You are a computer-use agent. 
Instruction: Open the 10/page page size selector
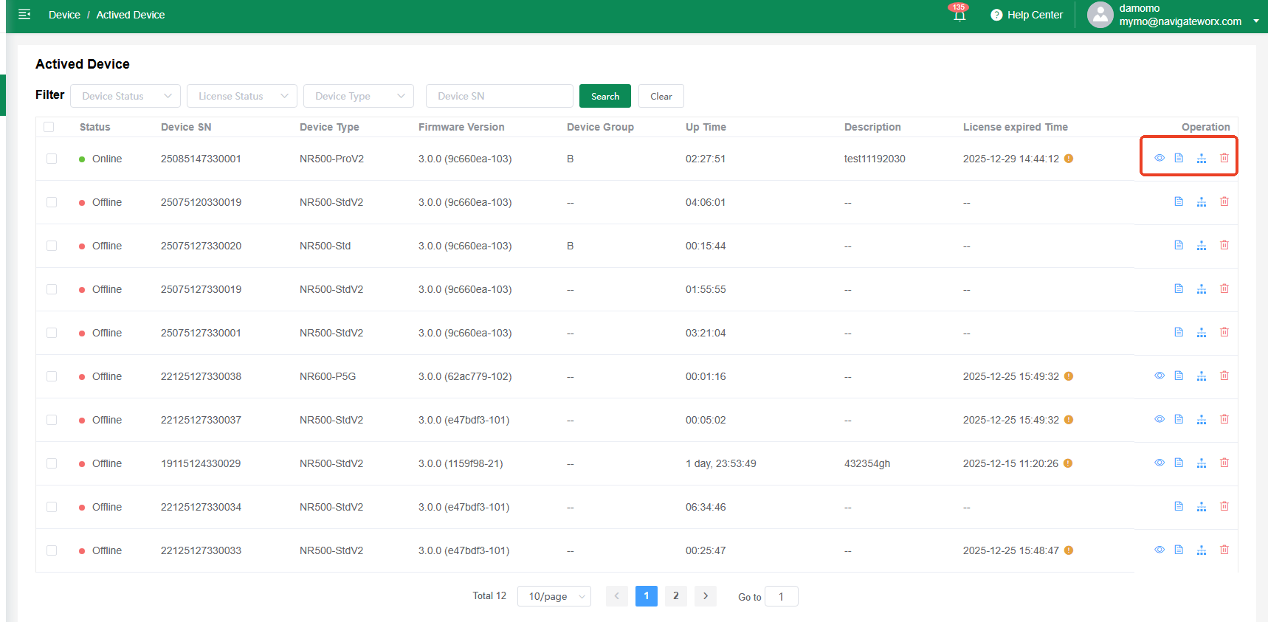coord(554,596)
